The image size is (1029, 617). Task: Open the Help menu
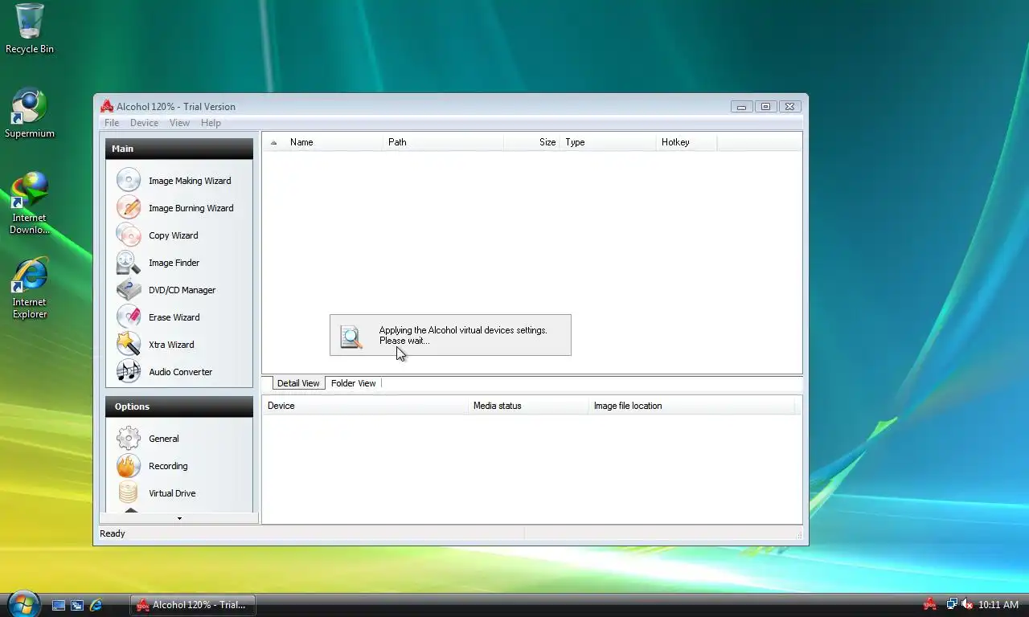(x=211, y=123)
